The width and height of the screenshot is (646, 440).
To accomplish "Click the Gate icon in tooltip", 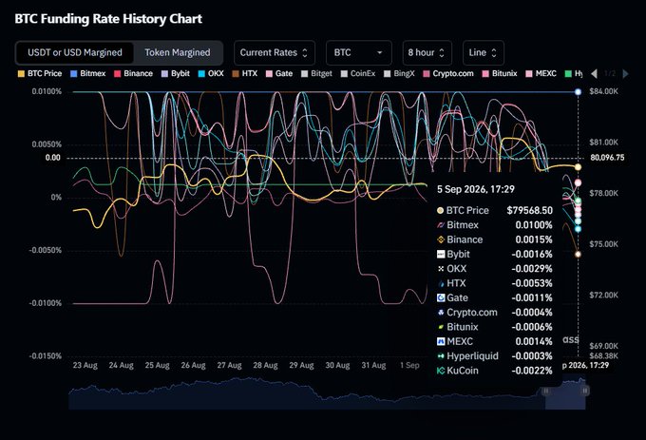I will point(441,297).
